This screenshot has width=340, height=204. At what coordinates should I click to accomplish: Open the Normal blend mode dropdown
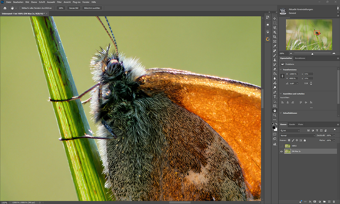pyautogui.click(x=297, y=135)
